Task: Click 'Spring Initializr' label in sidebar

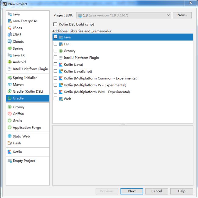Action: tap(25, 78)
